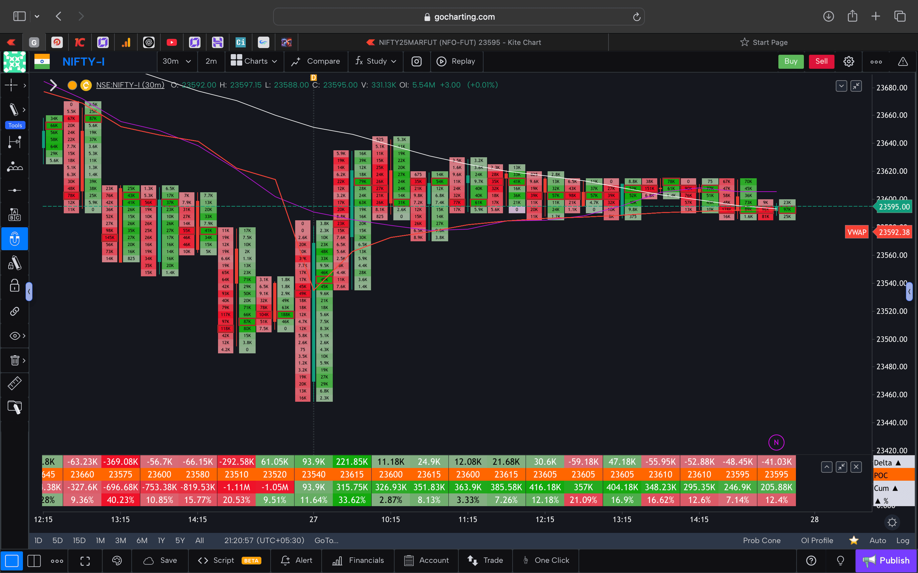
Task: Open the theme color palette
Action: [117, 561]
